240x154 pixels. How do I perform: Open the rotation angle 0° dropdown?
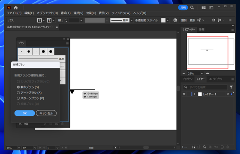tap(35, 148)
